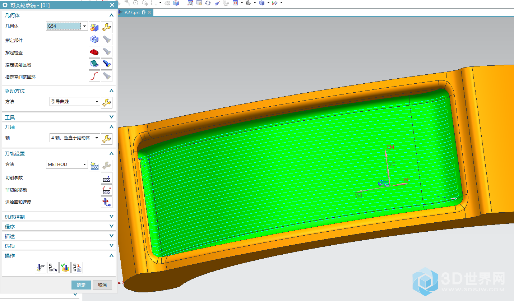This screenshot has width=514, height=301.
Task: Expand the 描述 section
Action: click(x=111, y=236)
